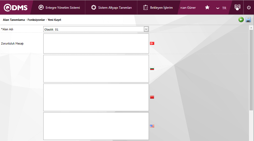Click the text area beside the Bulgarian flag
Viewport: 254px width, 141px height.
[x=96, y=69]
